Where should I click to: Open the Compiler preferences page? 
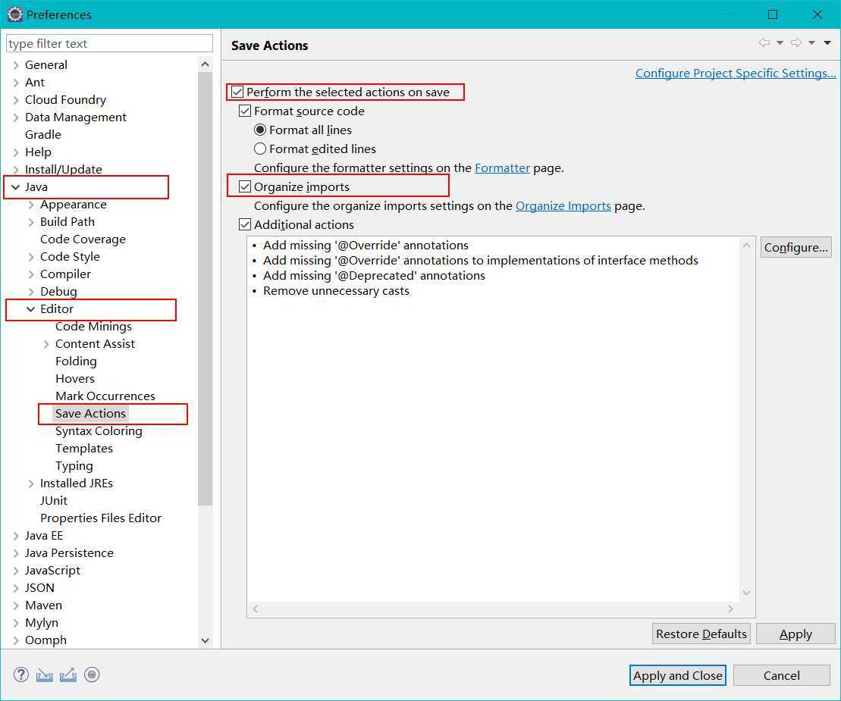coord(65,274)
